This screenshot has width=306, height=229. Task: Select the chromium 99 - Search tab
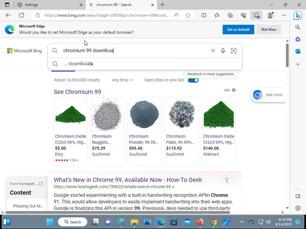(x=121, y=5)
